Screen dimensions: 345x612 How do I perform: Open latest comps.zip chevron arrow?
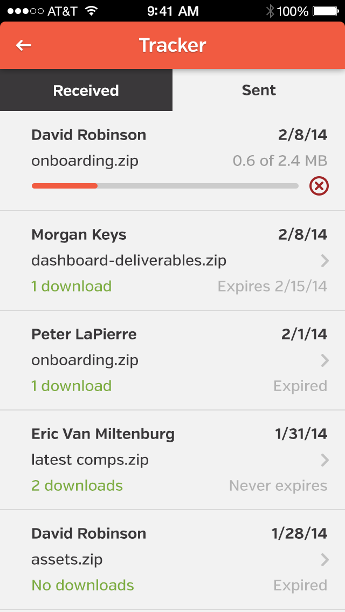click(325, 460)
